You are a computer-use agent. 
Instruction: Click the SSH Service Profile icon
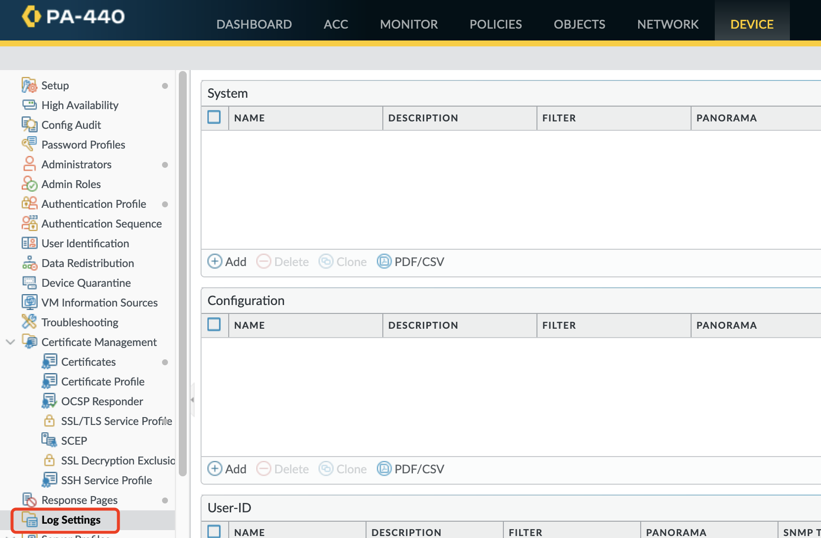(49, 480)
